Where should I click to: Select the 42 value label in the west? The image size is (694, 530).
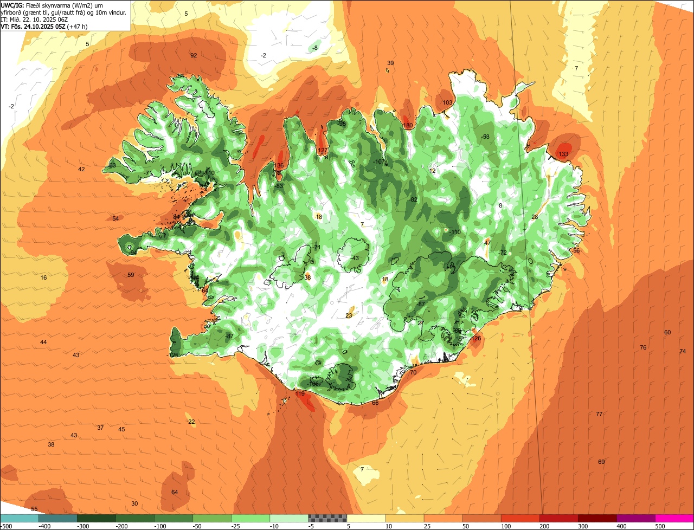pos(81,169)
